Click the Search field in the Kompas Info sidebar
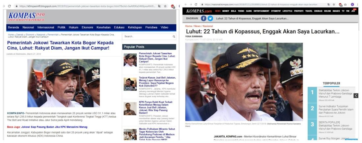The width and height of the screenshot is (362, 143). pos(149,36)
